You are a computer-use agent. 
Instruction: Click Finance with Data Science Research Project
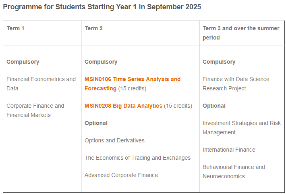pyautogui.click(x=236, y=83)
